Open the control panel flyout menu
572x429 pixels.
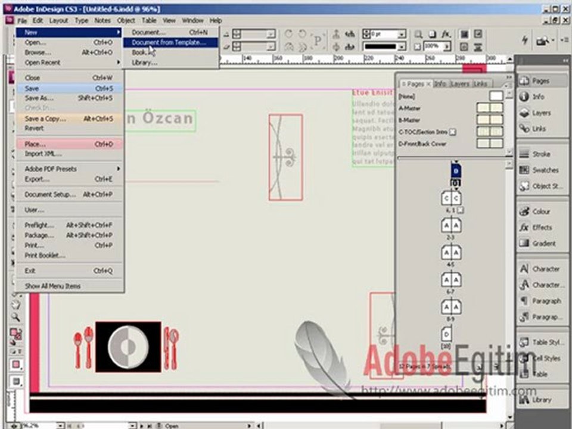click(565, 40)
